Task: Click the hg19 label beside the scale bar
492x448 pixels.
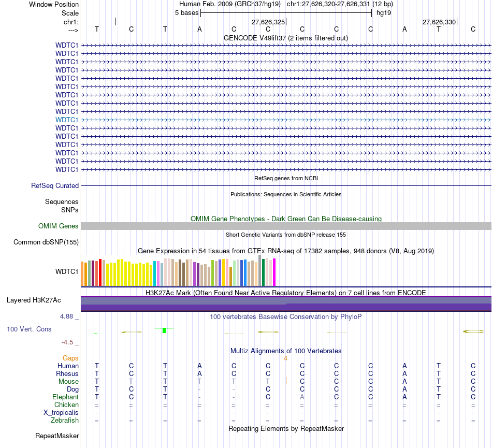Action: click(384, 13)
